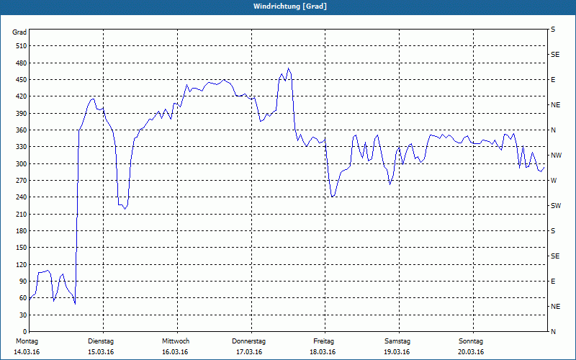
Task: Click the "N" compass label level with 0
Action: point(553,332)
